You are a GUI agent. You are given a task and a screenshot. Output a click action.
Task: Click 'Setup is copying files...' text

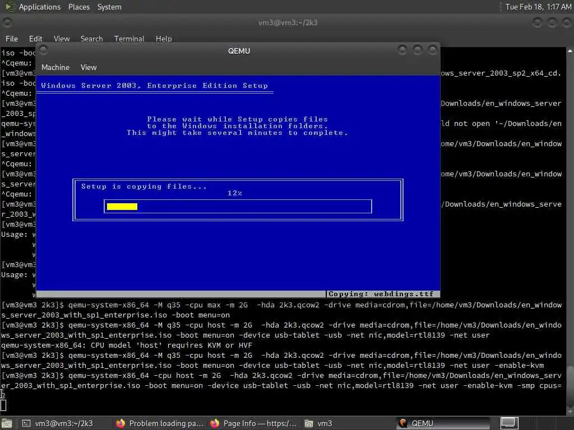[144, 186]
